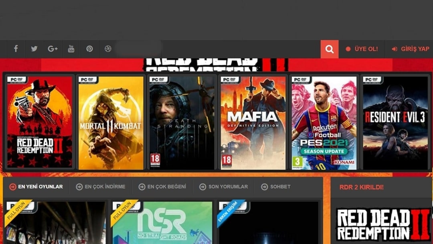The image size is (433, 244).
Task: Open the Red Dead Redemption II sidebar banner
Action: (383, 224)
